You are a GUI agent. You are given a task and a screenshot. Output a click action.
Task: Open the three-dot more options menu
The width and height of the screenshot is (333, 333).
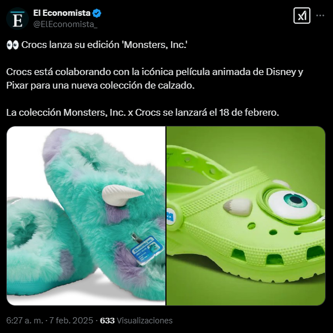pyautogui.click(x=320, y=15)
